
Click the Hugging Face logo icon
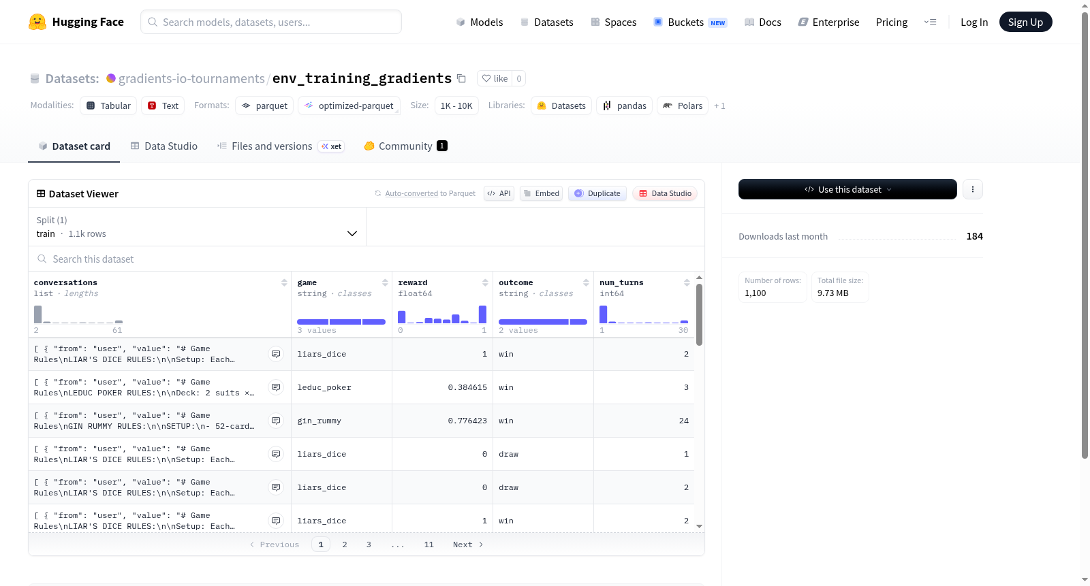(x=37, y=22)
